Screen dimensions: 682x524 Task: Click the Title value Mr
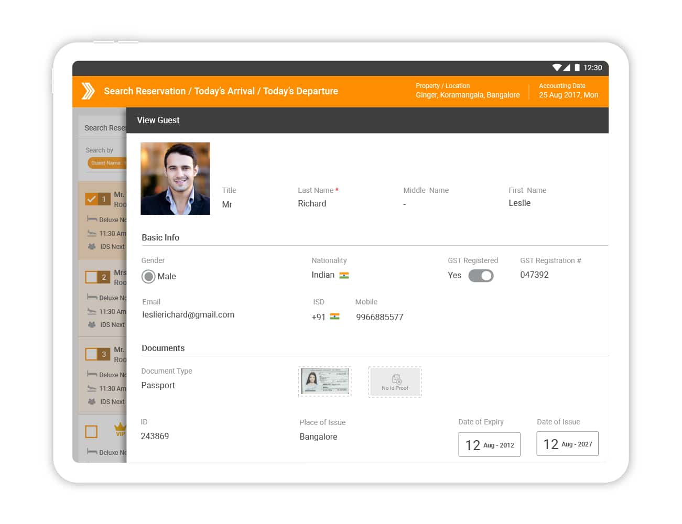tap(227, 204)
